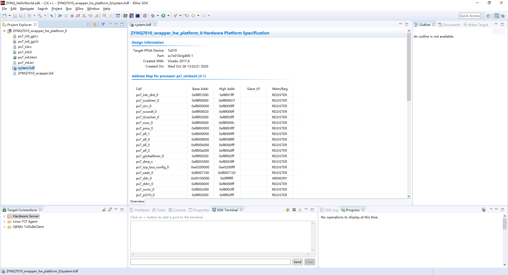Switch to the Debug perspective icon

tap(503, 16)
